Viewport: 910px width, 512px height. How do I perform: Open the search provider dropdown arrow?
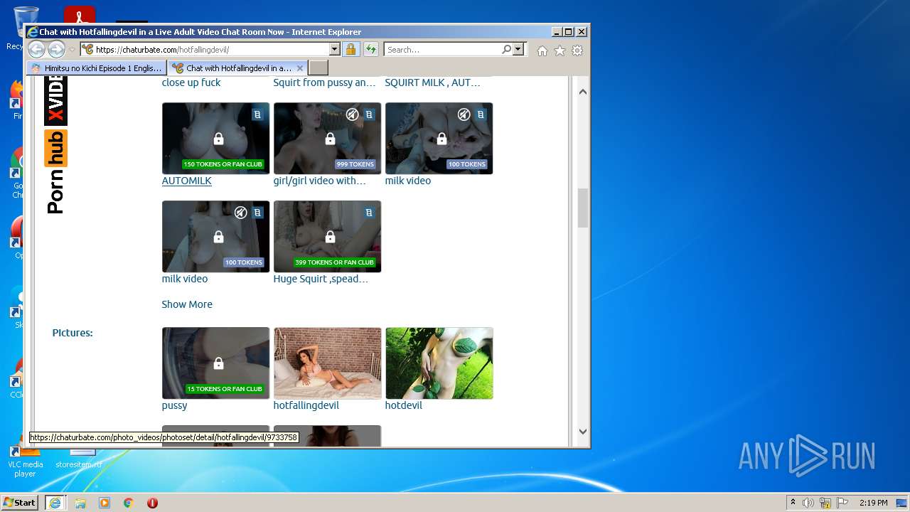point(518,49)
